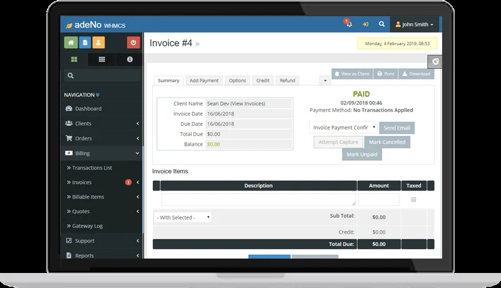Open John Smith user menu
501x288 pixels.
coord(414,24)
